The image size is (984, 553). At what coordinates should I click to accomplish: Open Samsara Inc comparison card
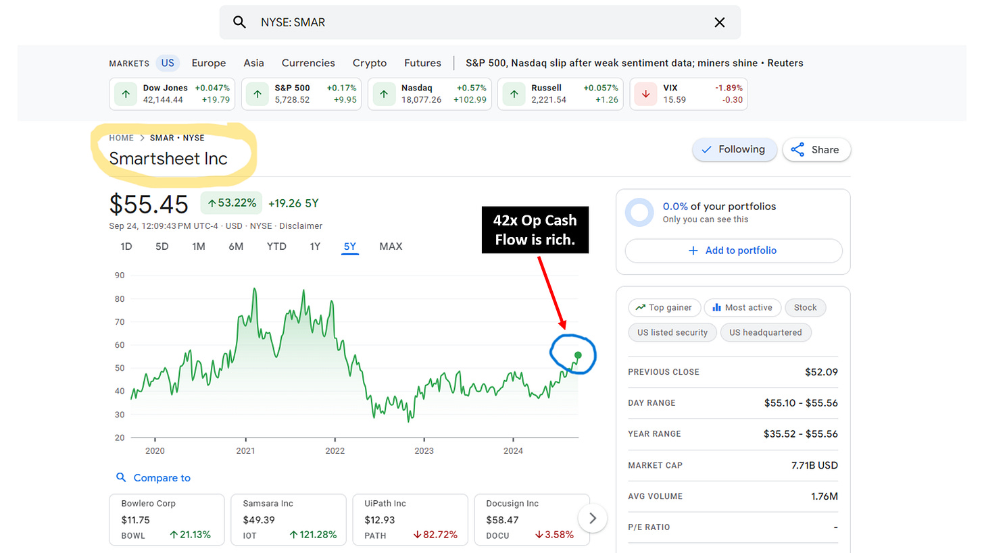click(289, 520)
